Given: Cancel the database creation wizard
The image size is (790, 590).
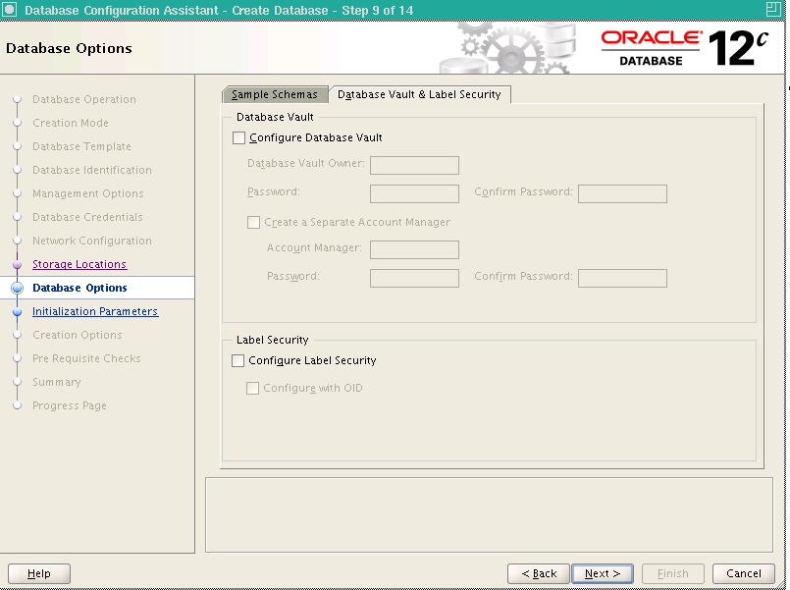Looking at the screenshot, I should [744, 574].
